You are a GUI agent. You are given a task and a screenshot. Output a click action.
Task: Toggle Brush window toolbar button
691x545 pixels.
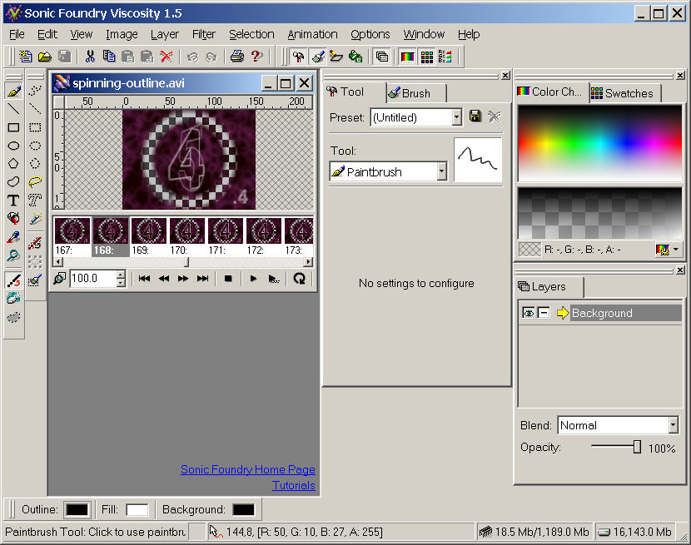click(x=317, y=57)
